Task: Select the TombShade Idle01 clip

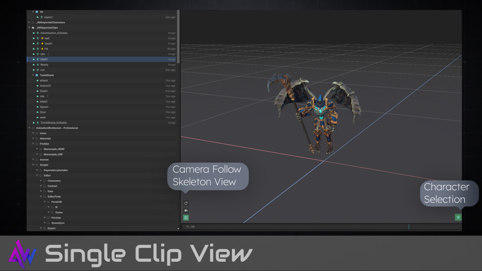Action: coord(44,101)
